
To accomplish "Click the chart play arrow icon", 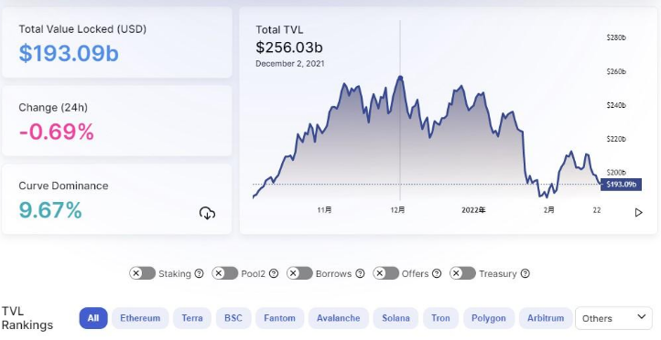I will coord(639,212).
